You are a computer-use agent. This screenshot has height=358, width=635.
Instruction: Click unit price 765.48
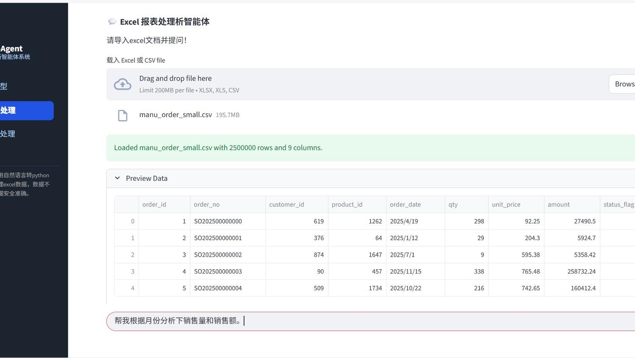click(516, 271)
